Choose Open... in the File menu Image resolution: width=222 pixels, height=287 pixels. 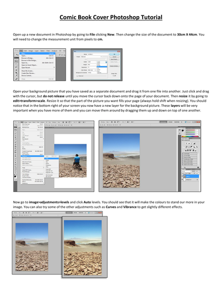click(37, 56)
